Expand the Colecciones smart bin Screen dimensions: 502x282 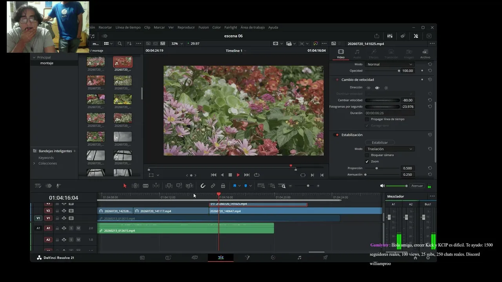(x=34, y=163)
